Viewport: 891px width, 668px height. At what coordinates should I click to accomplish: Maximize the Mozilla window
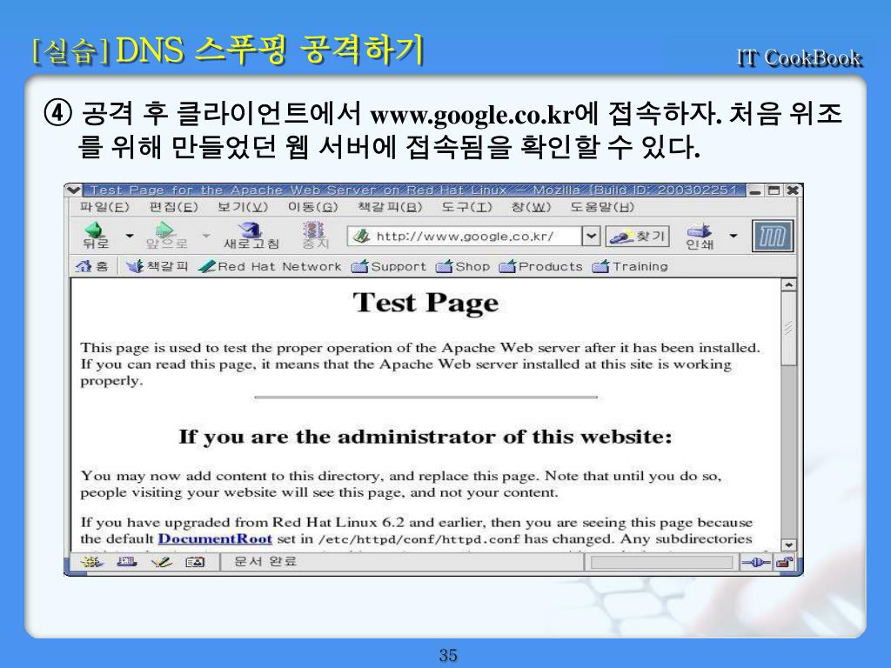pyautogui.click(x=774, y=190)
